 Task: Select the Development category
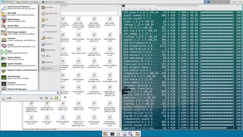50,32
